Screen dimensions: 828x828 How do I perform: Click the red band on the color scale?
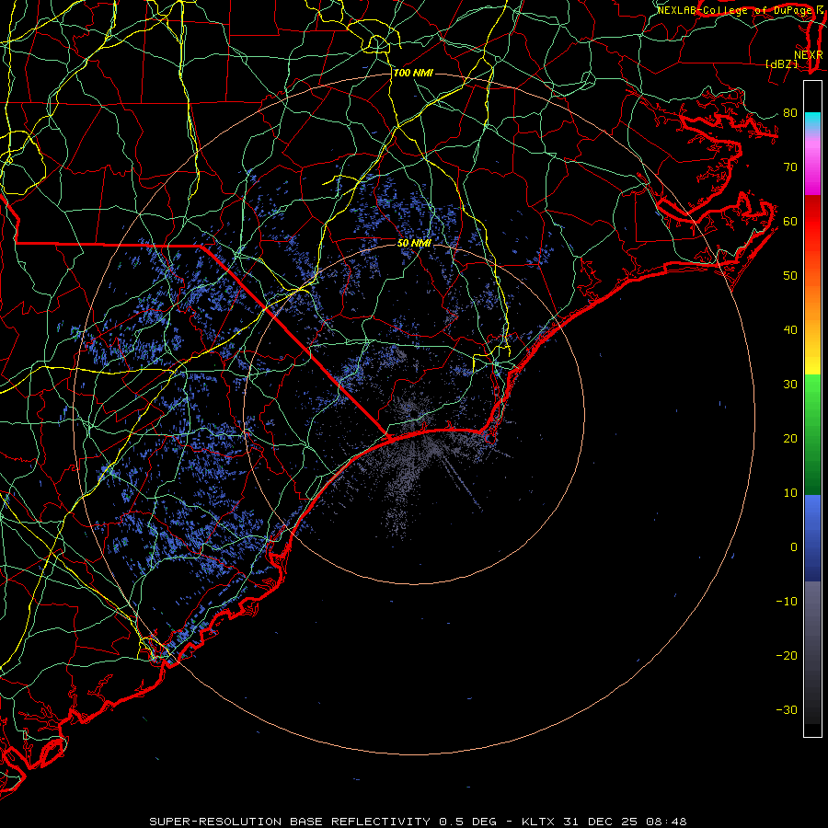coord(812,222)
